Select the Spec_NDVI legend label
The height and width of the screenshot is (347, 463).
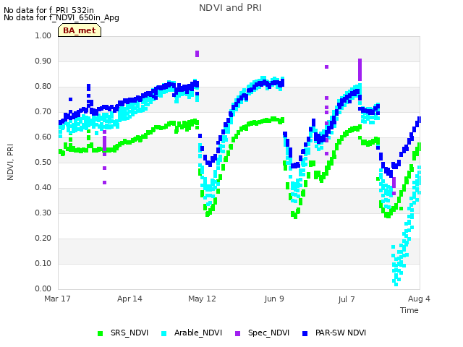coord(268,333)
